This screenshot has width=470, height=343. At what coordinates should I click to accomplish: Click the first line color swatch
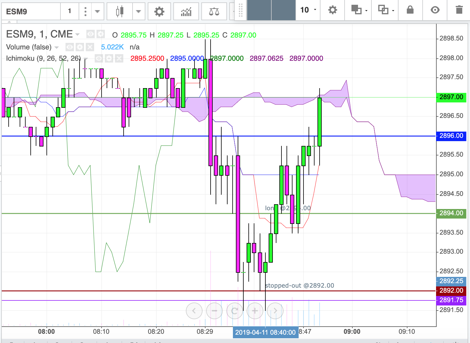[259, 10]
